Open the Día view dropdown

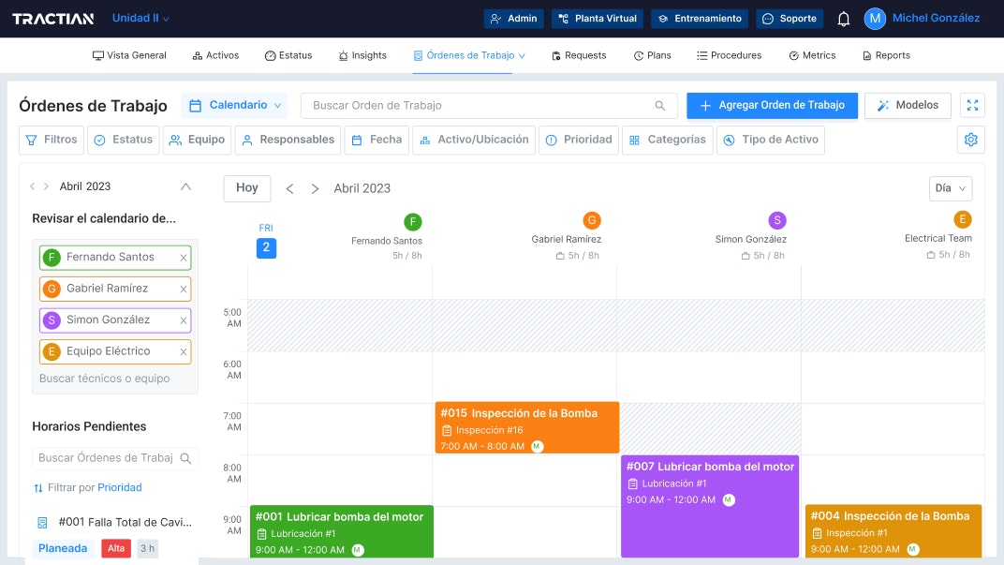coord(950,187)
